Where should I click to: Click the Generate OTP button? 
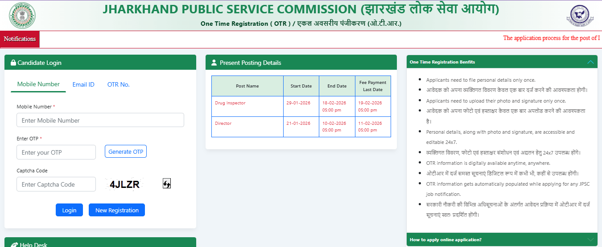tap(126, 151)
